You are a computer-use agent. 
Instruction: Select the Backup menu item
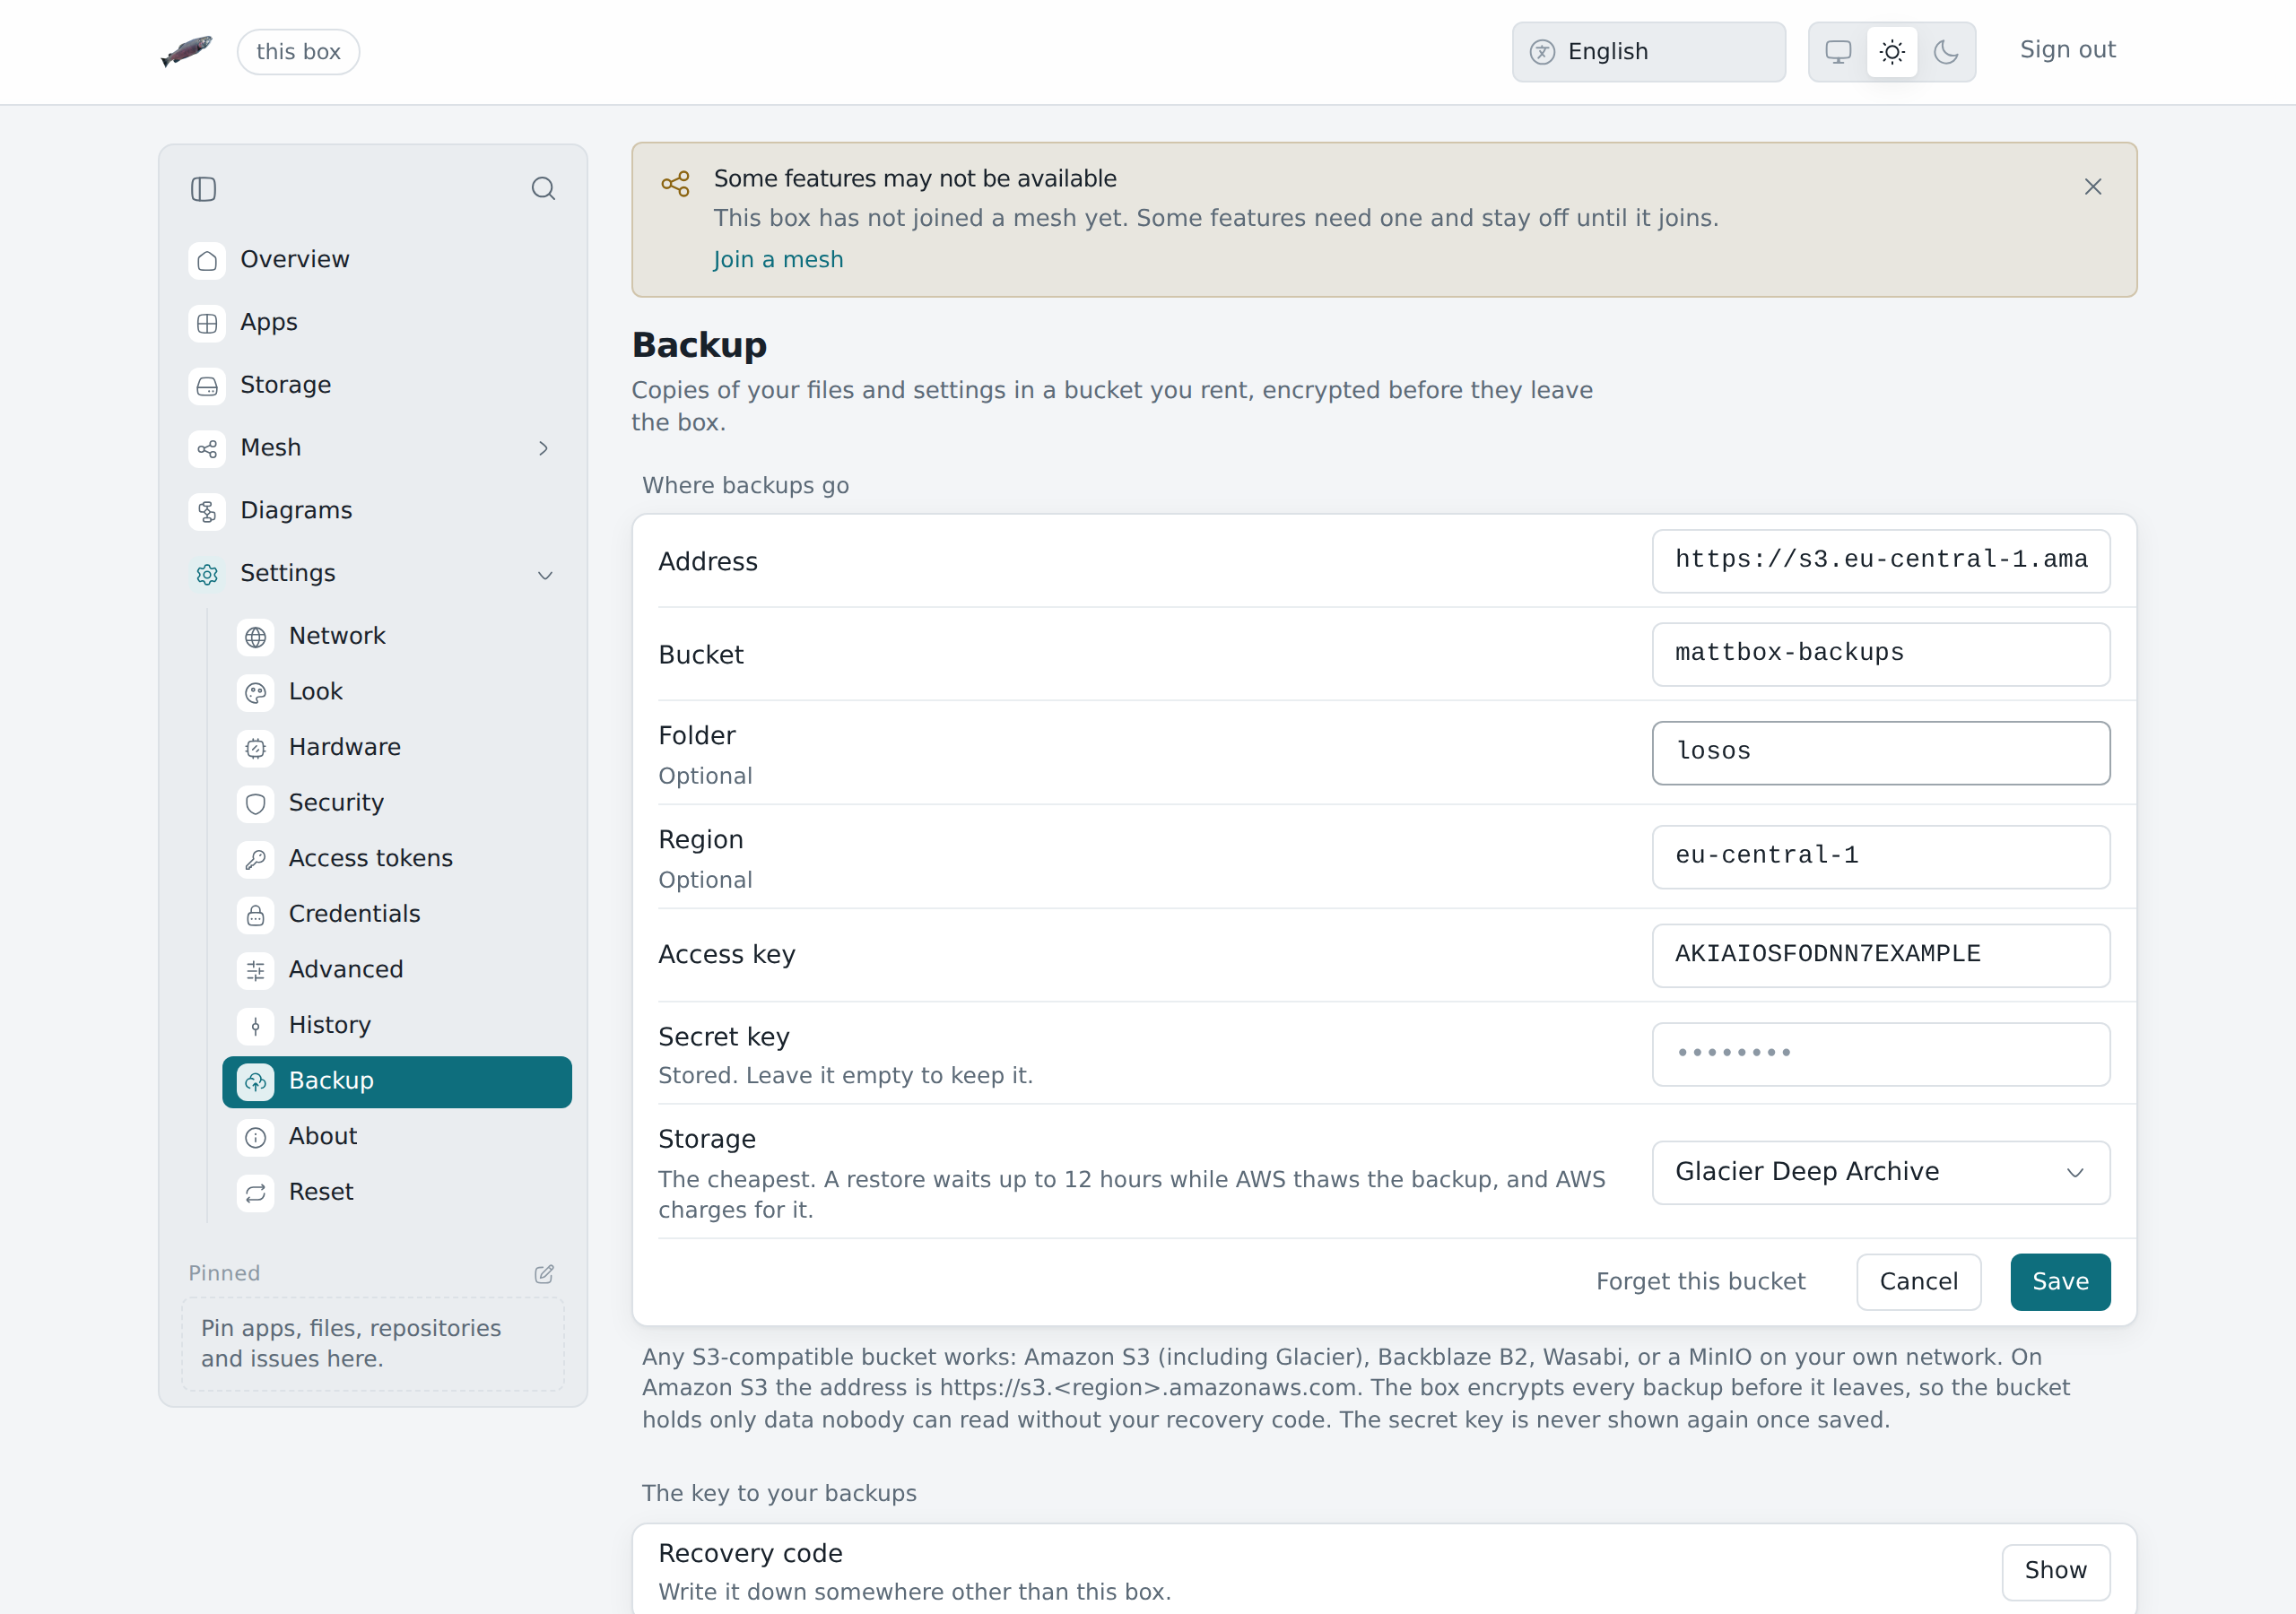coord(397,1081)
